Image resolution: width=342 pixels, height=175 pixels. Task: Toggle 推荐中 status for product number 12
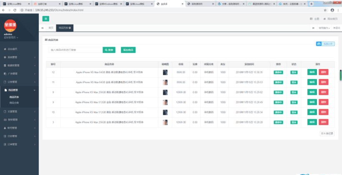point(278,72)
